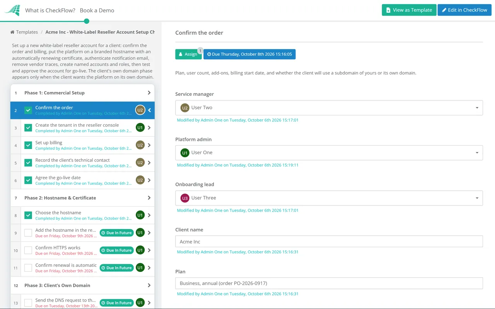The image size is (495, 309).
Task: Click U1 avatar on Create the tenant row
Action: pos(140,128)
